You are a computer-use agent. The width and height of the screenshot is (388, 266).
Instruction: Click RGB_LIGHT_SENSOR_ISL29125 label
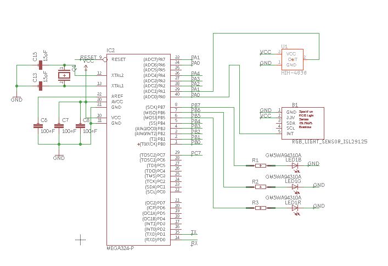tap(330, 142)
